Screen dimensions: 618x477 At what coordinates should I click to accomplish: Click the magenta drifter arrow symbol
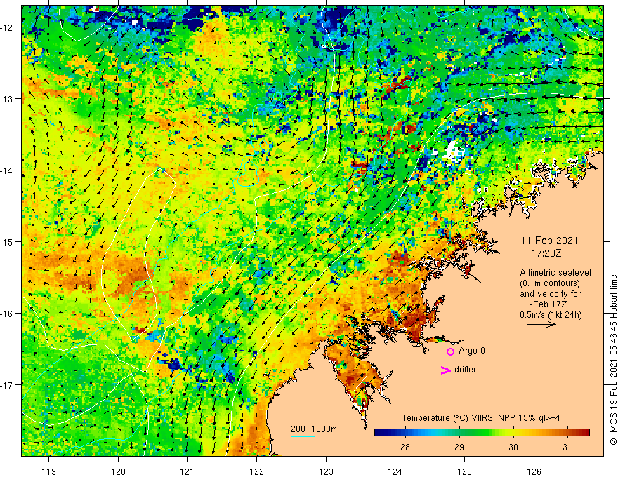[x=445, y=370]
